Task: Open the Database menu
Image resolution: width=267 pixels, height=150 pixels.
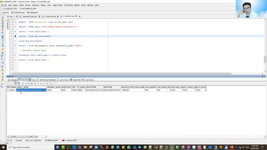Action: coord(36,5)
